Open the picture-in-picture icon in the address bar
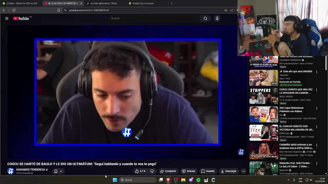 point(226,10)
